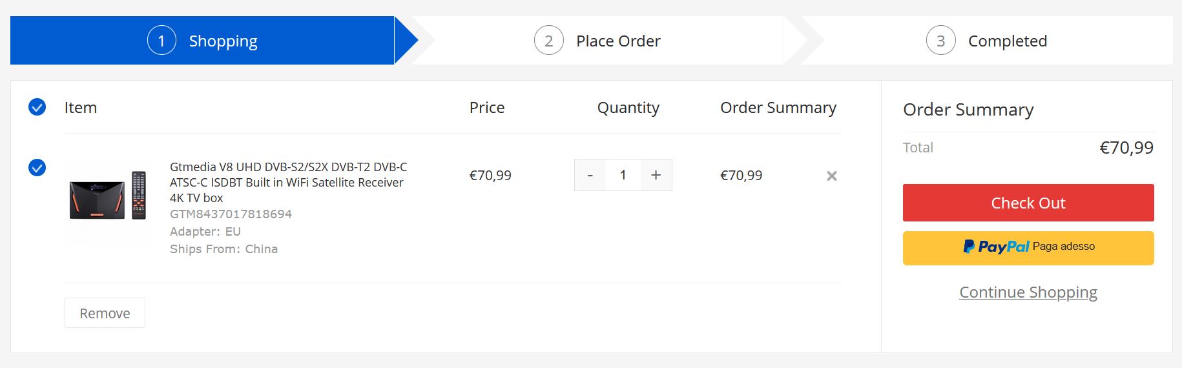Open the Continue Shopping link

pyautogui.click(x=1028, y=292)
